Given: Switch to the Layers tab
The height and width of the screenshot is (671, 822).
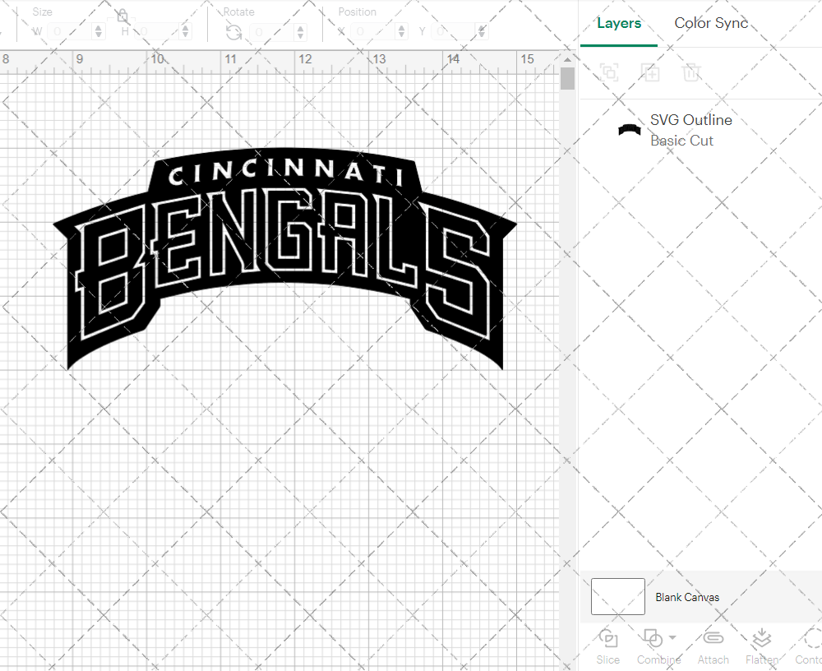Looking at the screenshot, I should point(619,24).
